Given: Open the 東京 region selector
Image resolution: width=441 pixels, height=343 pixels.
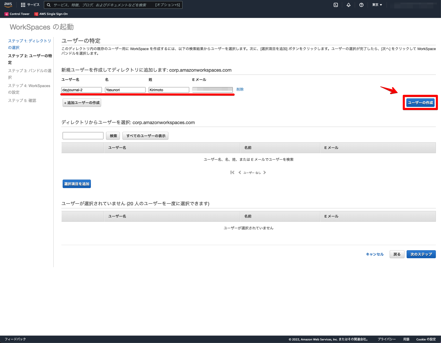Looking at the screenshot, I should (377, 5).
